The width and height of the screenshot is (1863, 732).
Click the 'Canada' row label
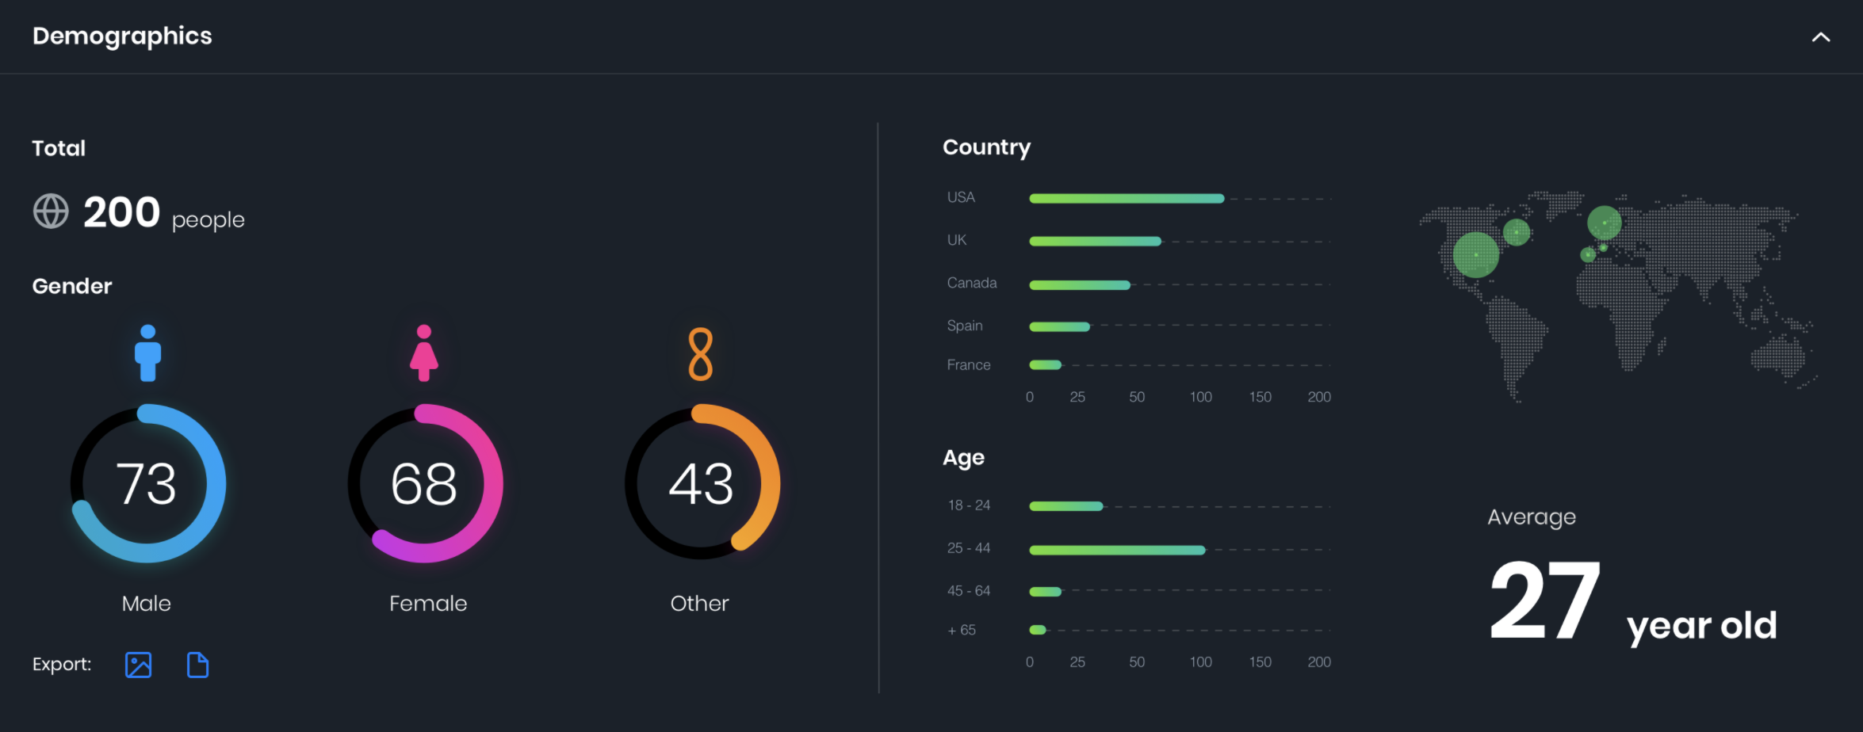(x=972, y=283)
